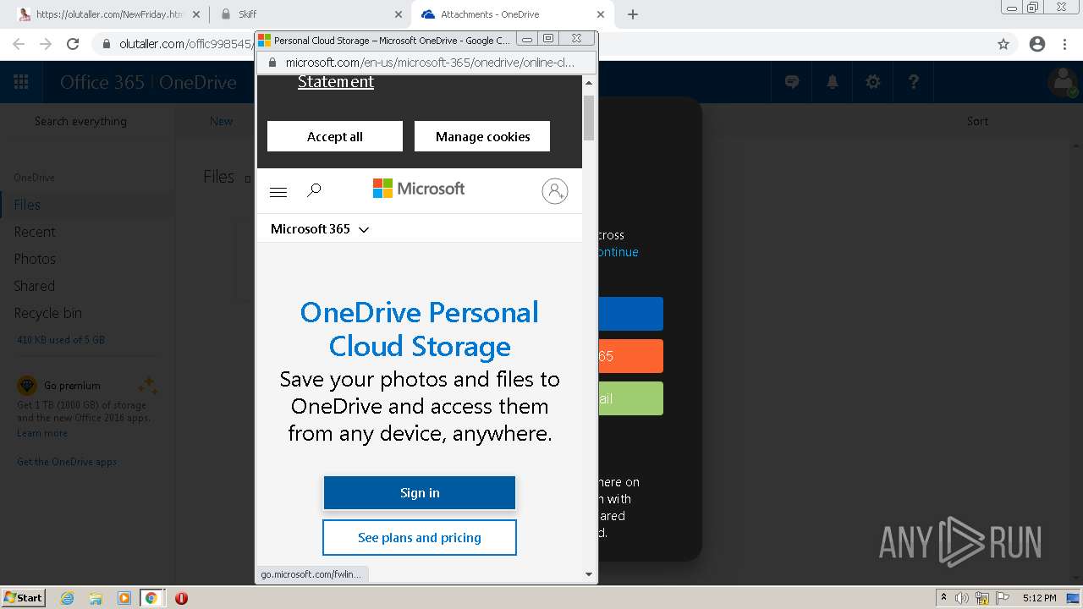Open the help question mark icon

click(914, 82)
